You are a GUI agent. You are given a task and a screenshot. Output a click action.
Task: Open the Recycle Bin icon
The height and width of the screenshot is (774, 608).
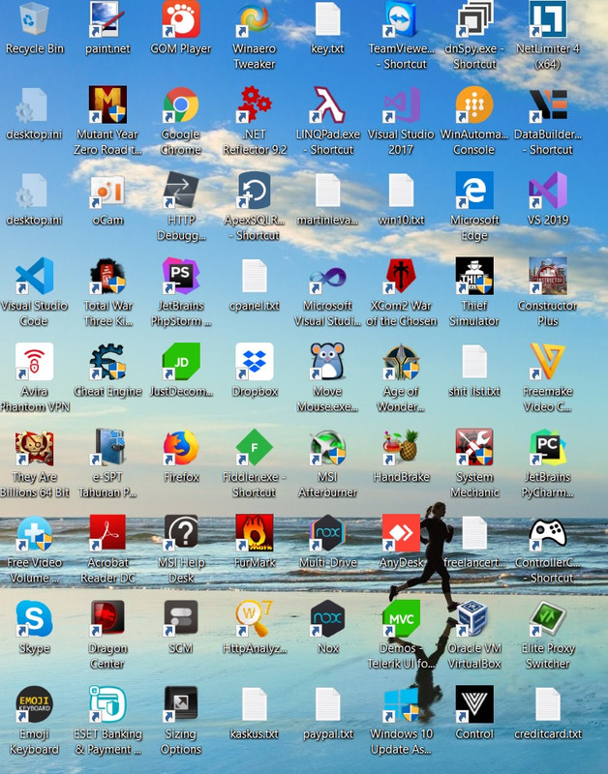[x=34, y=19]
